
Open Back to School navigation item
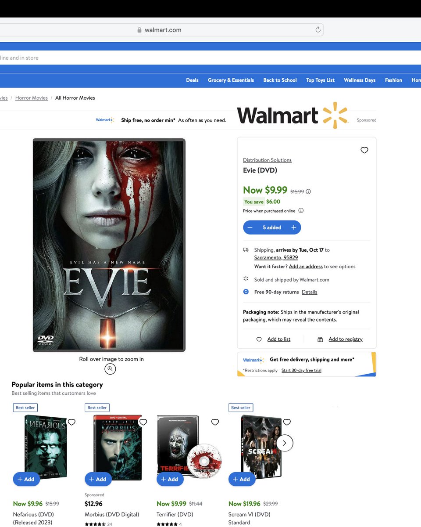click(280, 80)
